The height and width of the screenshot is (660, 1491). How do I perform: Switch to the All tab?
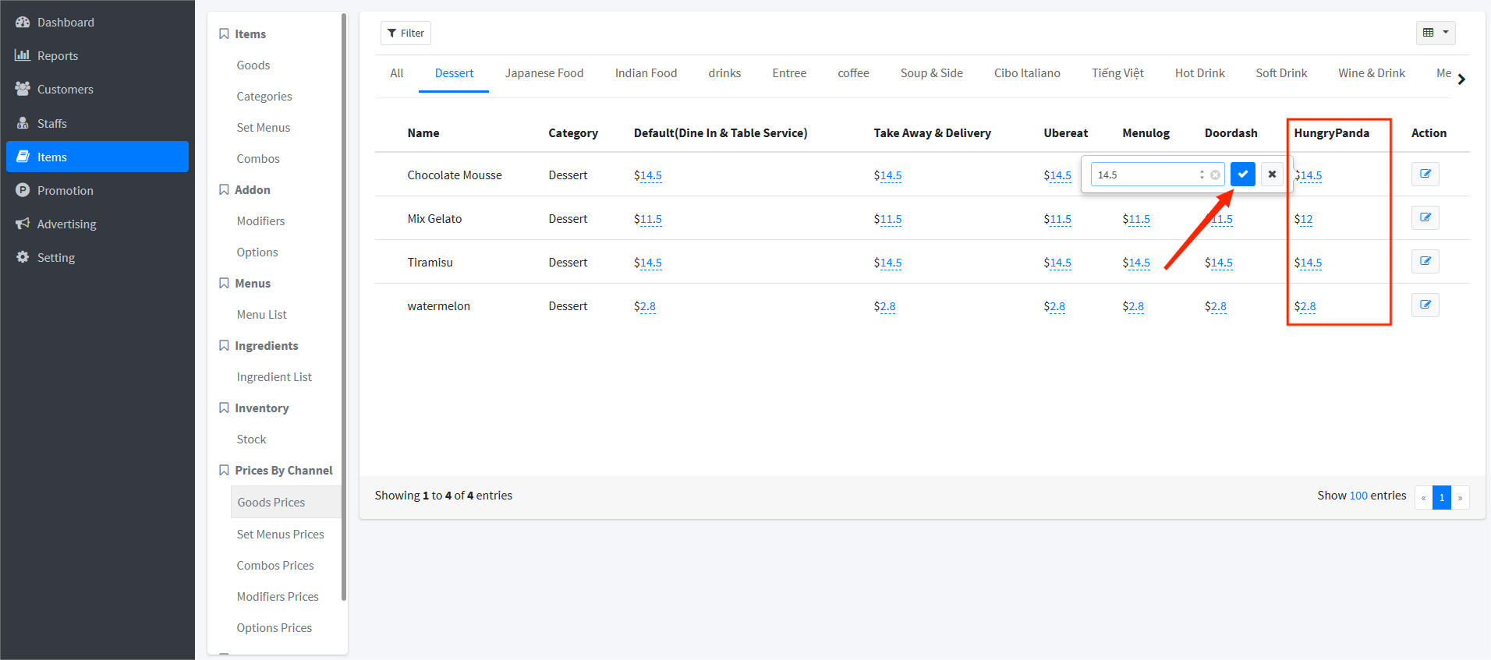tap(397, 73)
